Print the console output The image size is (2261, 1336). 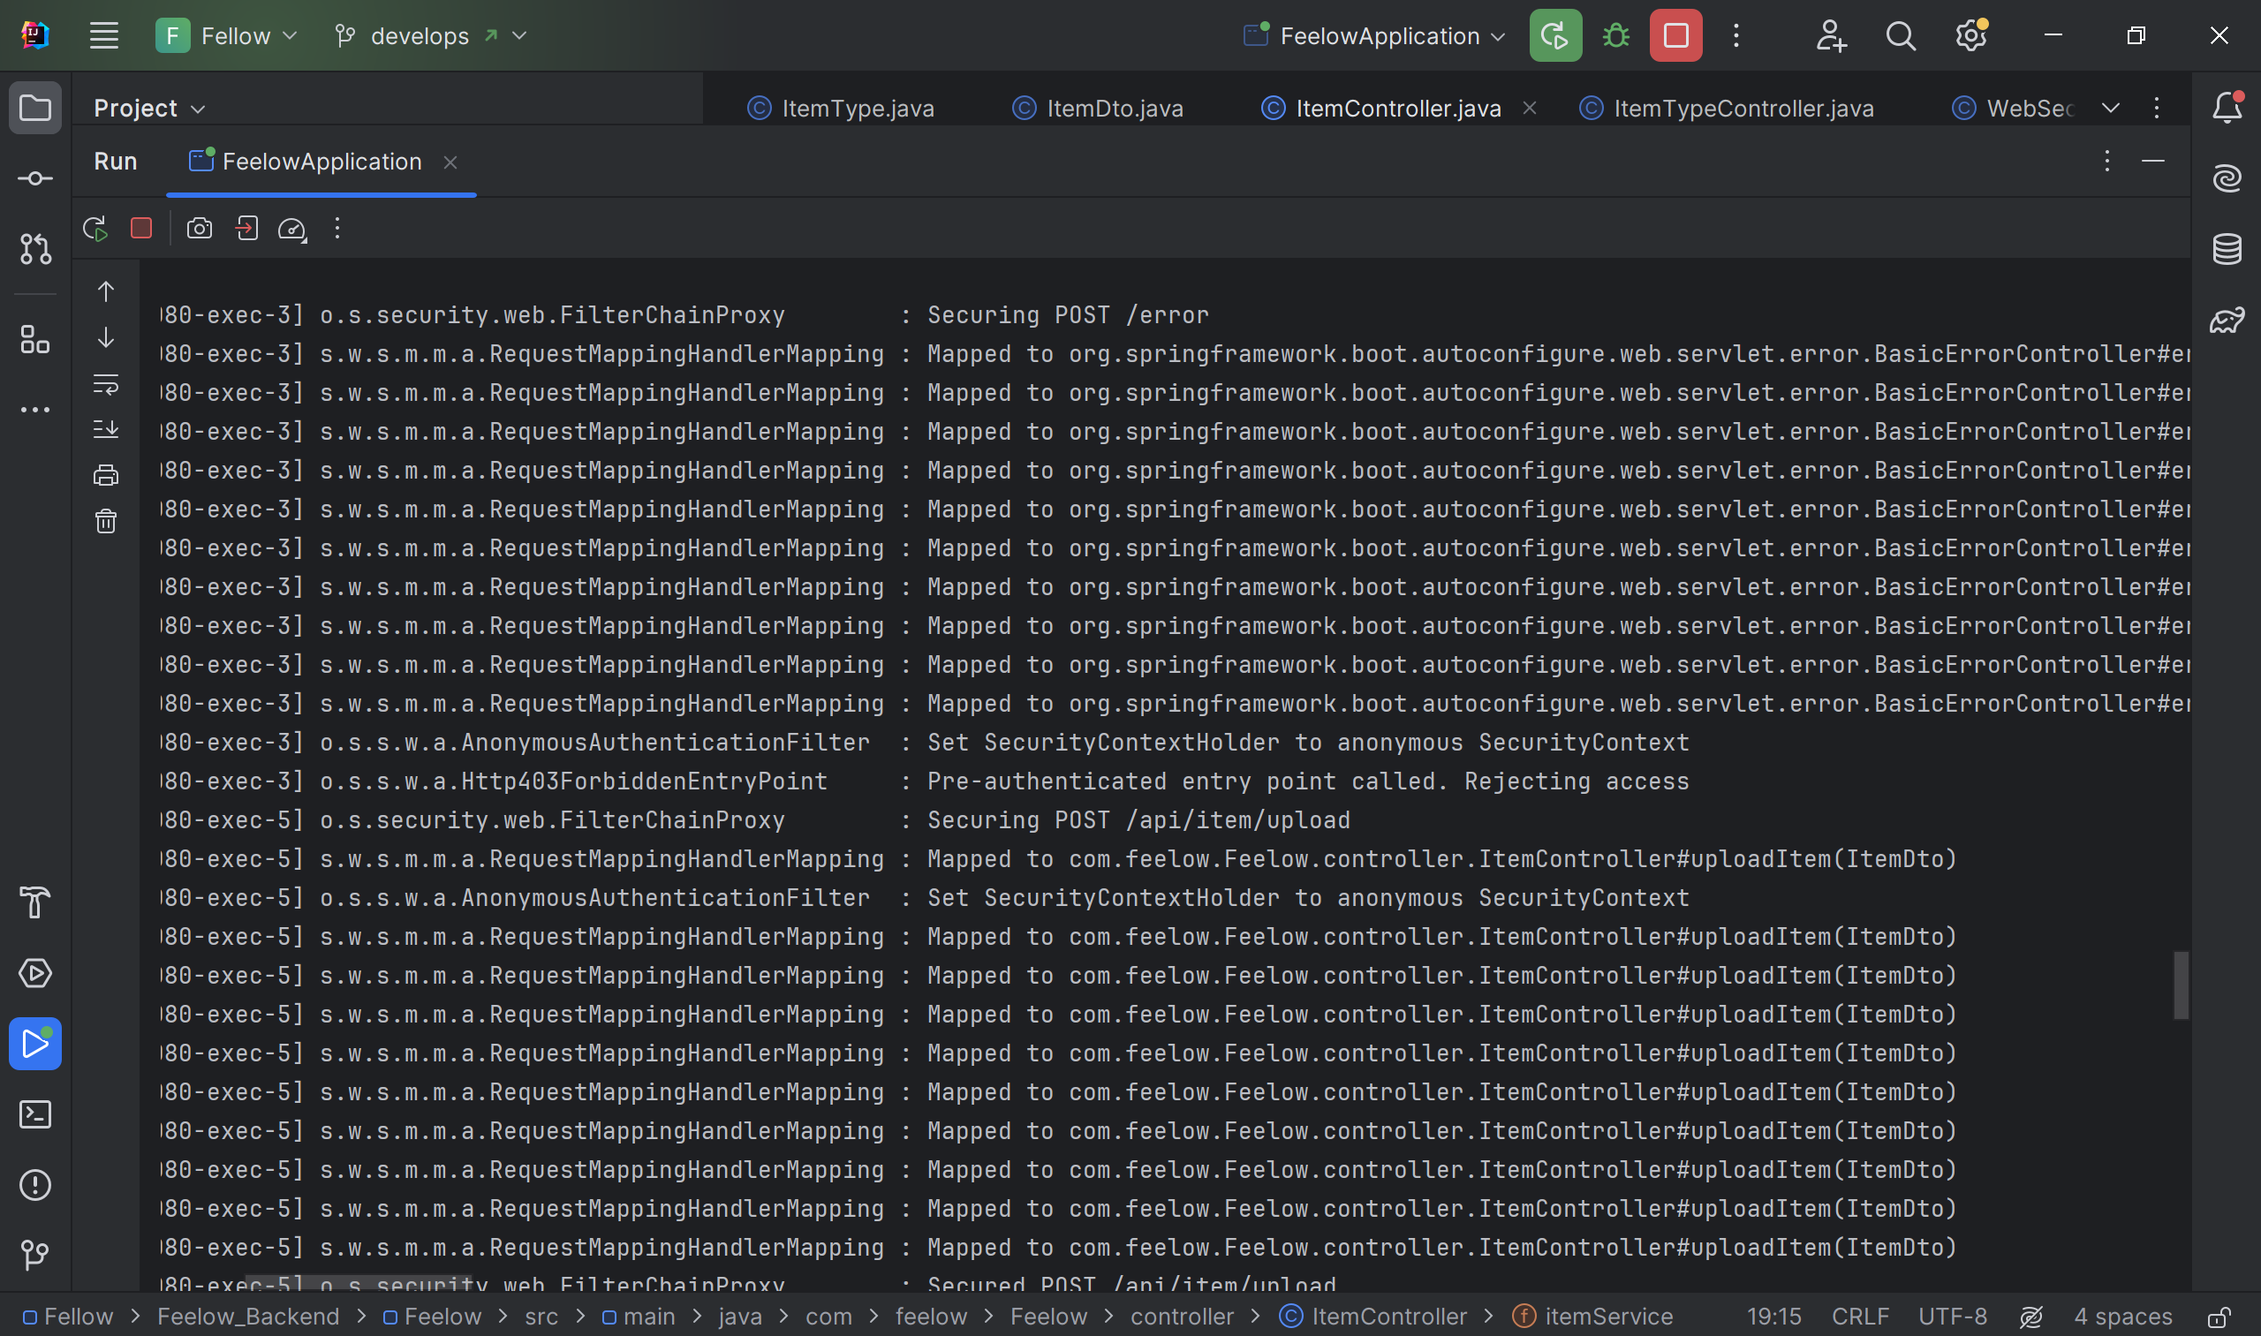106,475
